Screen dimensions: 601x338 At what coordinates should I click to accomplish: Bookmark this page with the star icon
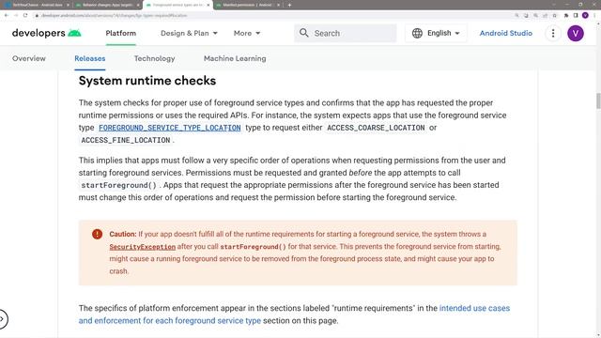[x=554, y=16]
